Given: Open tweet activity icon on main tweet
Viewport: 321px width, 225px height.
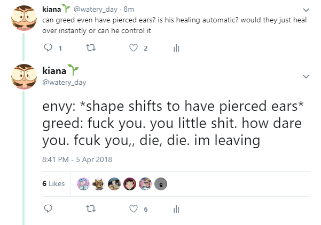Looking at the screenshot, I should [175, 208].
